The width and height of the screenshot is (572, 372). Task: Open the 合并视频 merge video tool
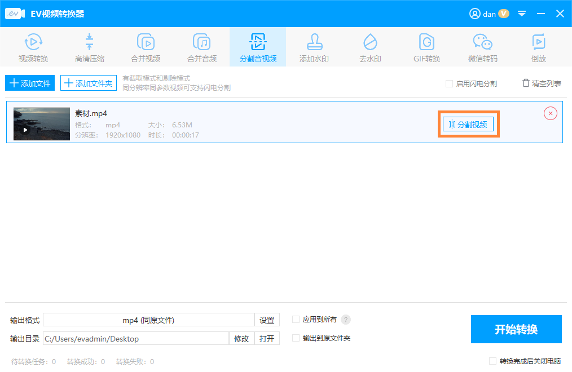pyautogui.click(x=146, y=47)
